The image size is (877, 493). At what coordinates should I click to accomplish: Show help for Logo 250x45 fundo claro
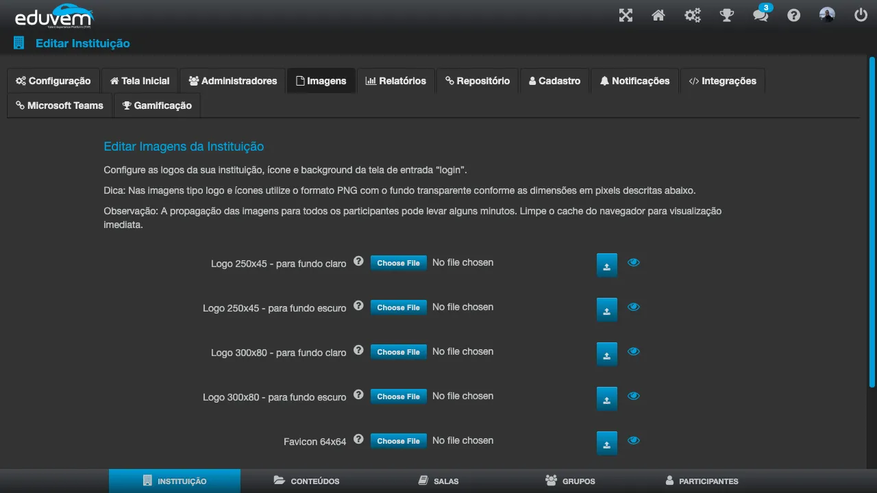click(358, 261)
